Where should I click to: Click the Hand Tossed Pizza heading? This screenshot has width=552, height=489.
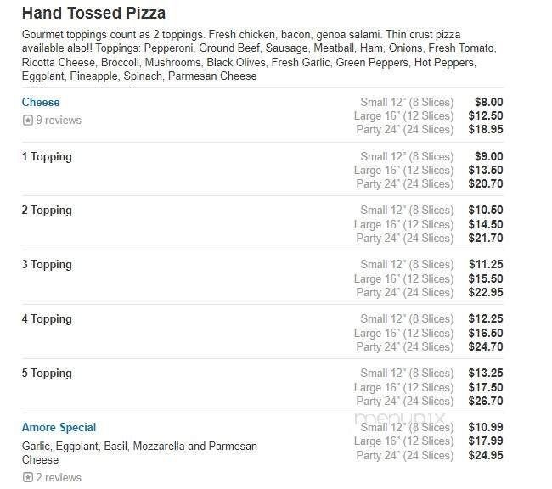pyautogui.click(x=93, y=14)
